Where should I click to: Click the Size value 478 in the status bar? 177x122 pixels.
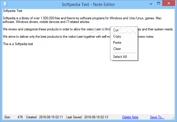pyautogui.click(x=20, y=117)
